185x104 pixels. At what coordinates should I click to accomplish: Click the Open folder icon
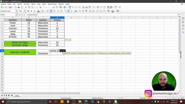[6, 7]
